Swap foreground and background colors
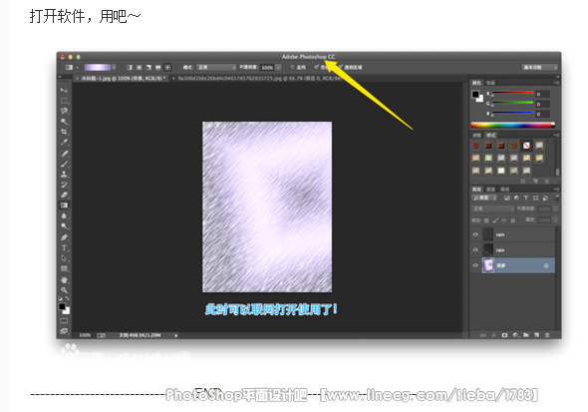This screenshot has width=588, height=412. click(x=68, y=298)
